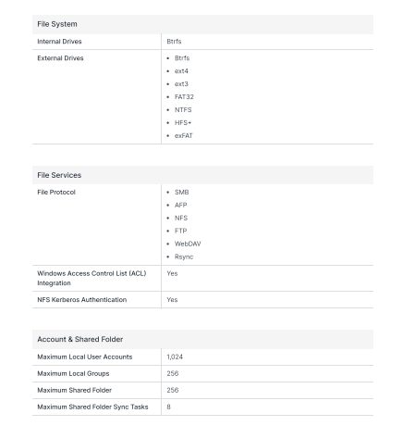Select the Internal Drives row label
The image size is (403, 426).
[x=59, y=42]
